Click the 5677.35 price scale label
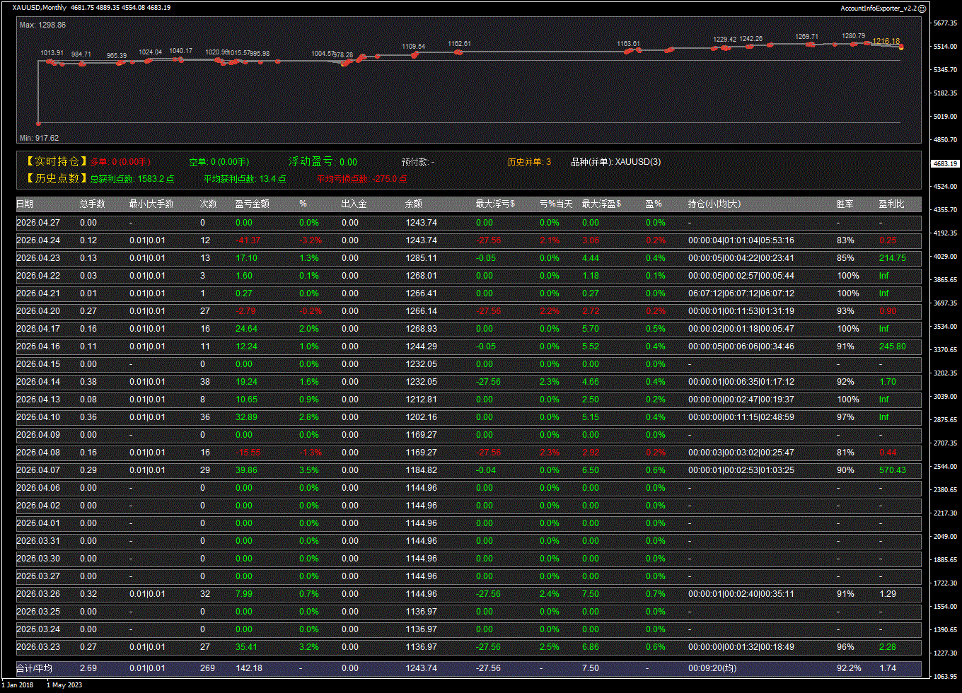 945,23
